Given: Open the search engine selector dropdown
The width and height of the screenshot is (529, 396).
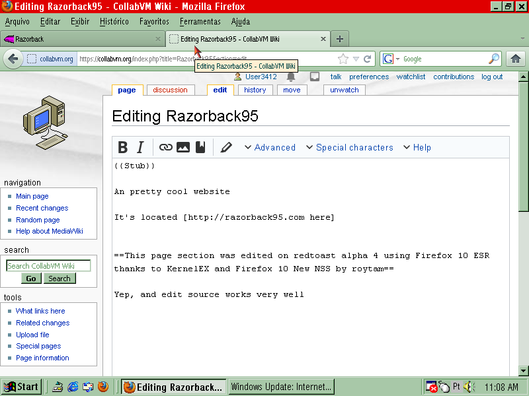Looking at the screenshot, I should click(398, 59).
